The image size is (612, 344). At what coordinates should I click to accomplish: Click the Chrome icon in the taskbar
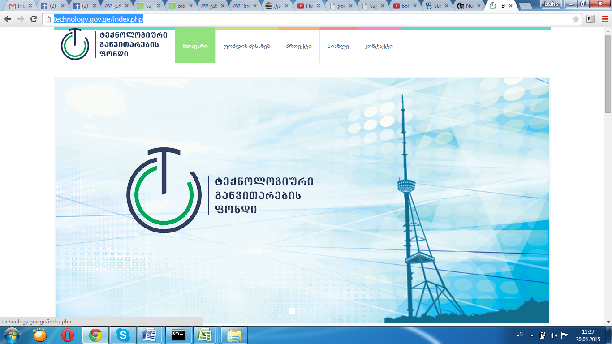(x=95, y=335)
